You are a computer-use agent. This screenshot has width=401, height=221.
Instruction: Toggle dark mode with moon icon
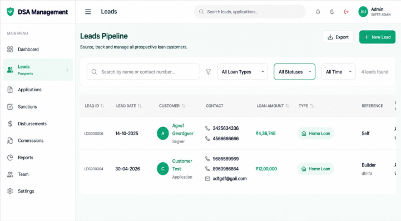(x=332, y=12)
